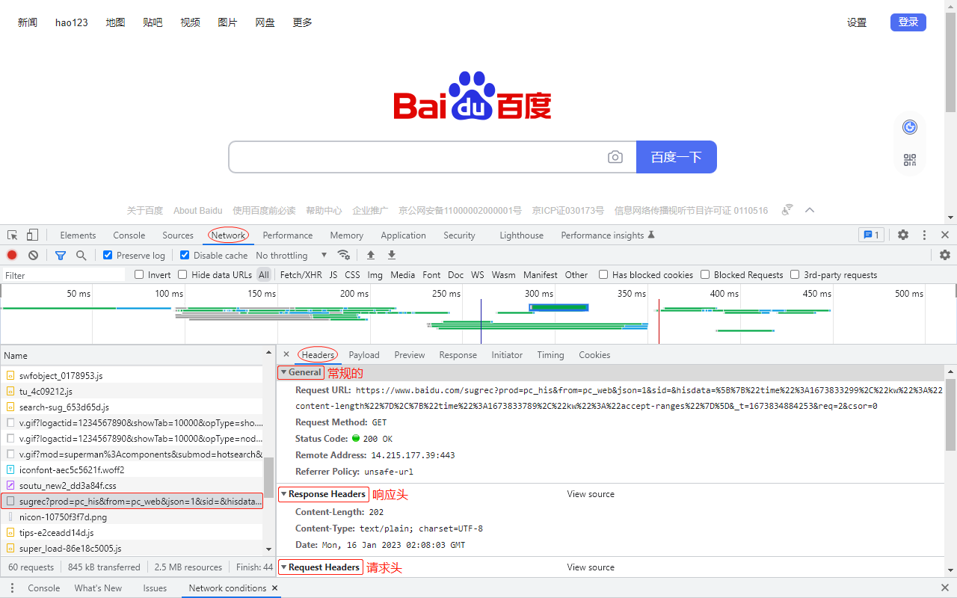Close the DevTools panel
Screen dimensions: 957x598
click(x=945, y=235)
